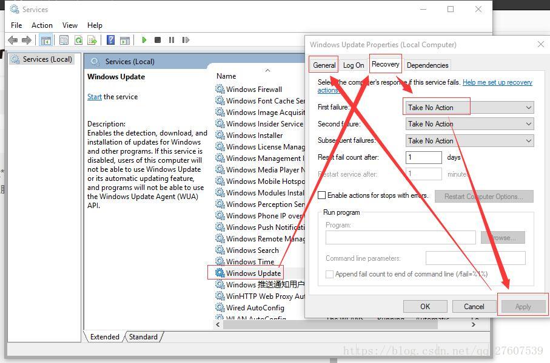Click the Start Service play icon
Image resolution: width=550 pixels, height=363 pixels.
click(x=144, y=40)
